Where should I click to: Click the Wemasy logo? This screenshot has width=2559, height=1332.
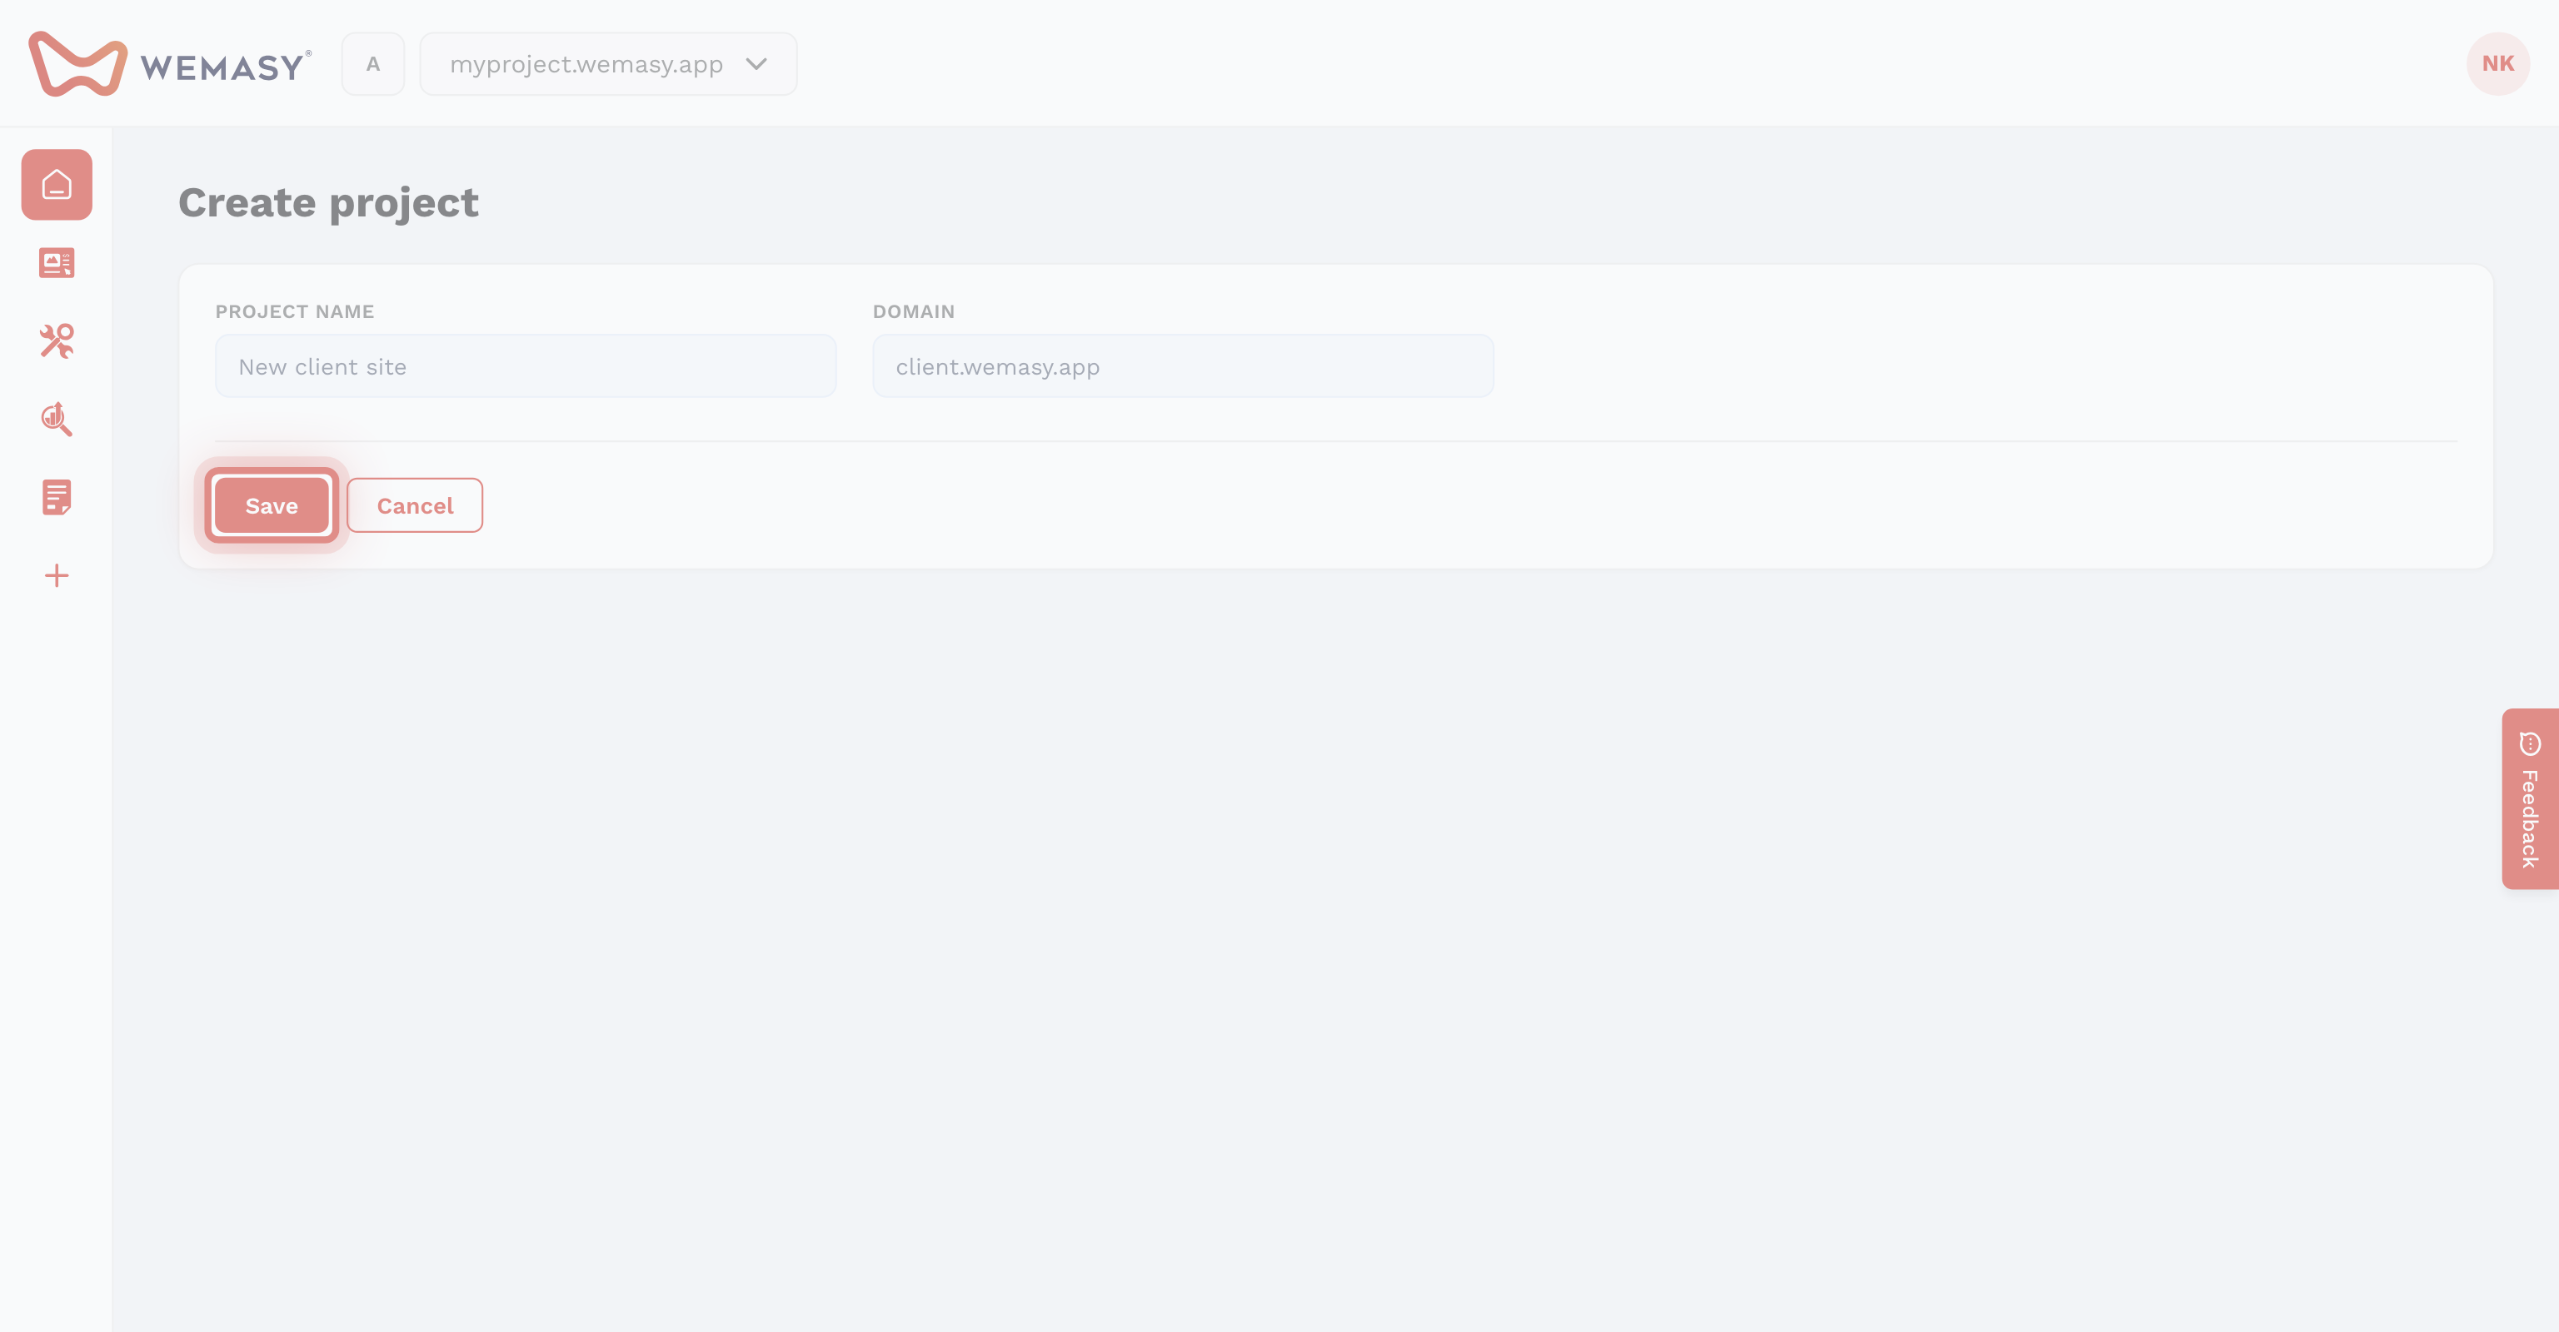click(x=170, y=64)
